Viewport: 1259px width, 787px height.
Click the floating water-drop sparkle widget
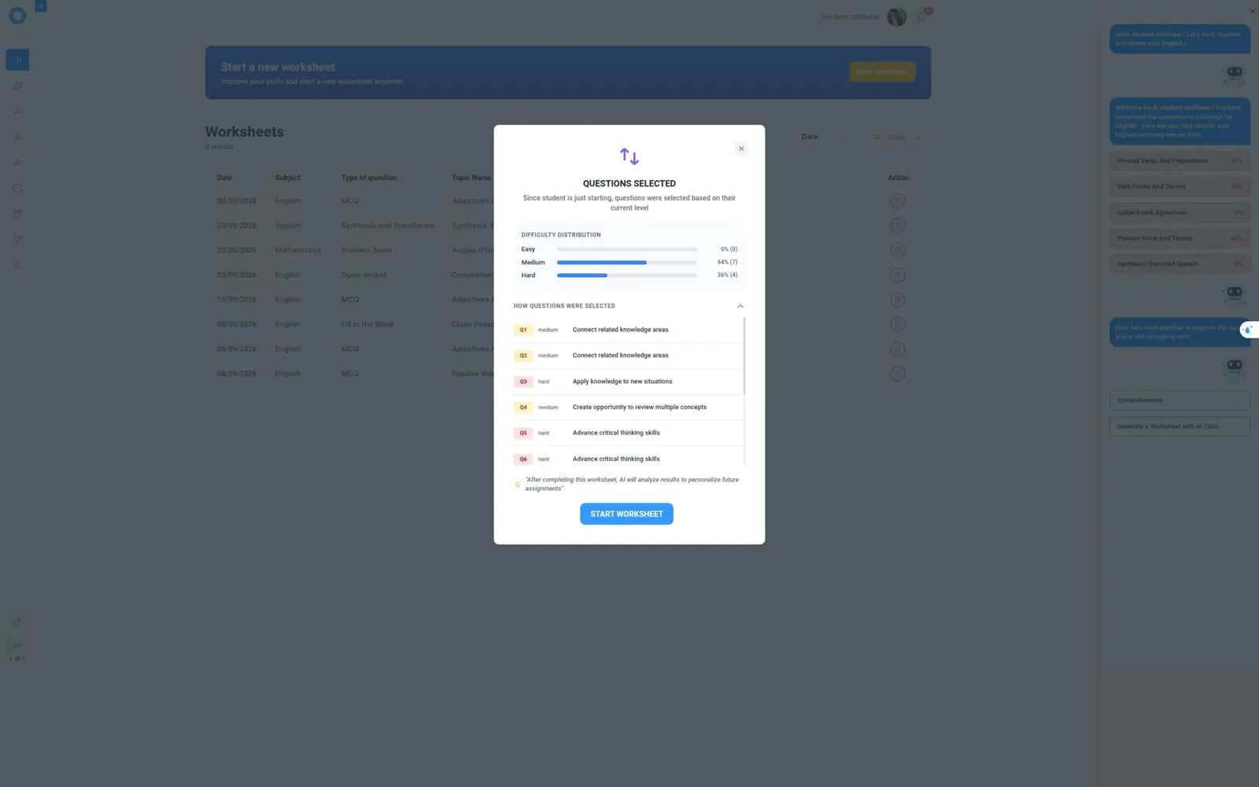pos(1248,330)
